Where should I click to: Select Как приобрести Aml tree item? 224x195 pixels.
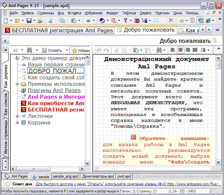click(56, 103)
